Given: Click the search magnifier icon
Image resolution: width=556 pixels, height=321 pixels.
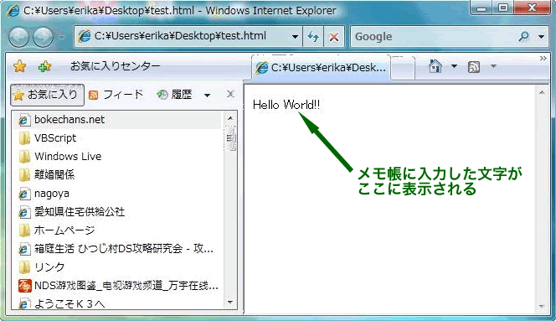Looking at the screenshot, I should [x=523, y=36].
